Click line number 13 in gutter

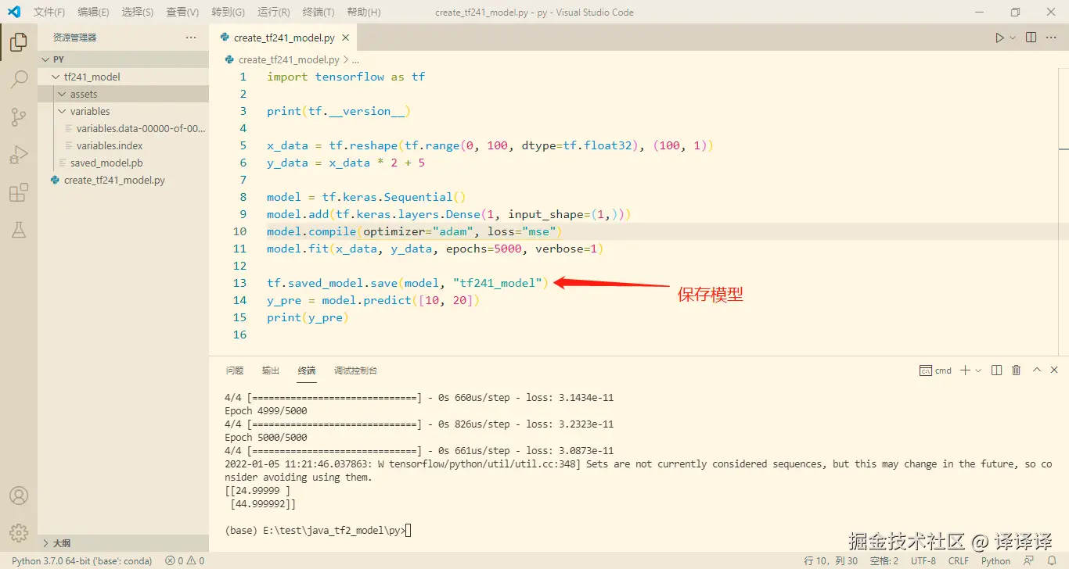point(239,283)
